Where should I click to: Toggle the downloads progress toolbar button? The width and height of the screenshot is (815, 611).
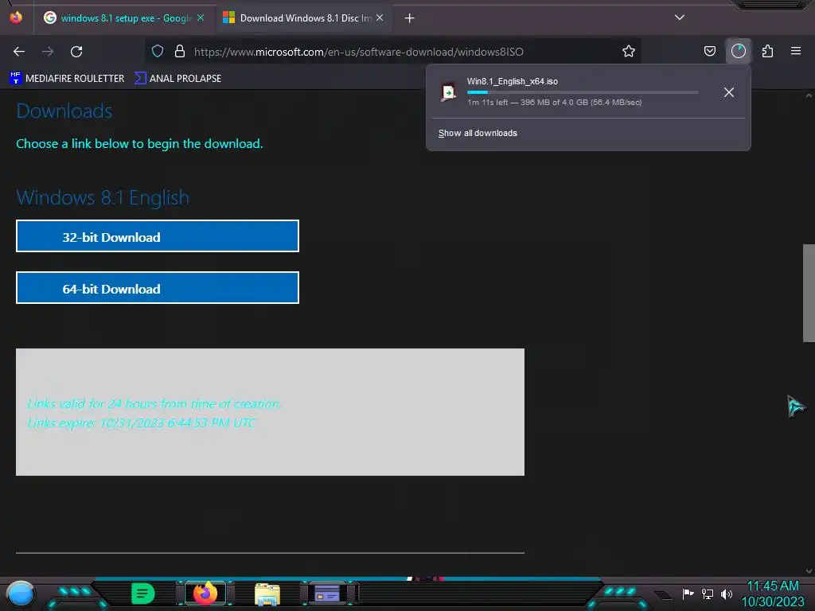738,51
